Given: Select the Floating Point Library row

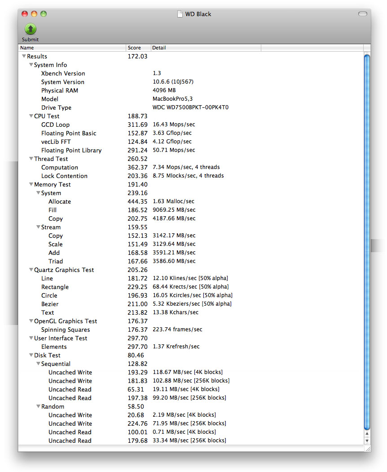Looking at the screenshot, I should point(191,150).
